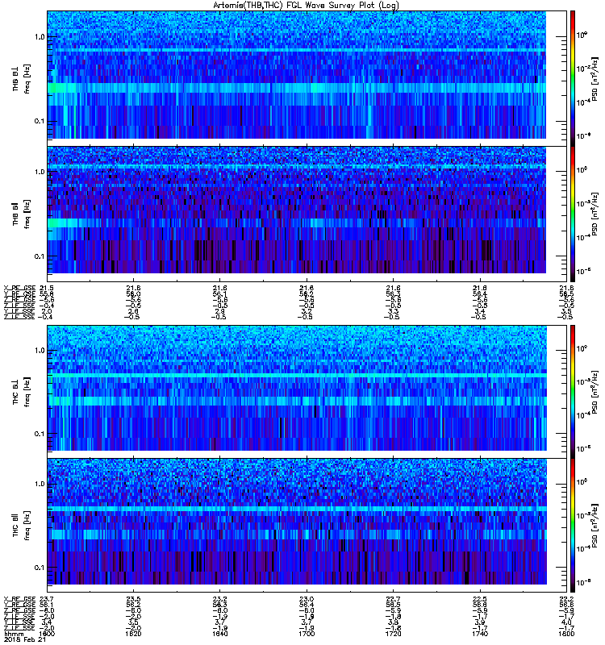Click the X_RE_GSE value '22.5'
The image size is (605, 645).
(480, 599)
